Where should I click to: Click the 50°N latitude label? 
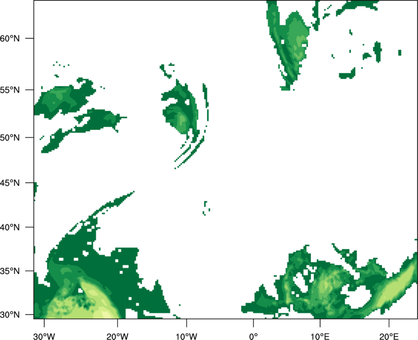coord(10,138)
